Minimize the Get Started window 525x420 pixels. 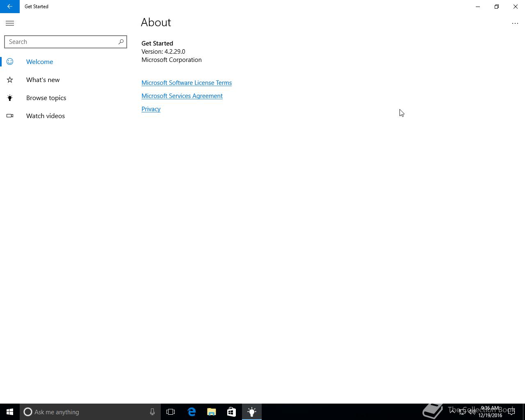click(x=478, y=7)
